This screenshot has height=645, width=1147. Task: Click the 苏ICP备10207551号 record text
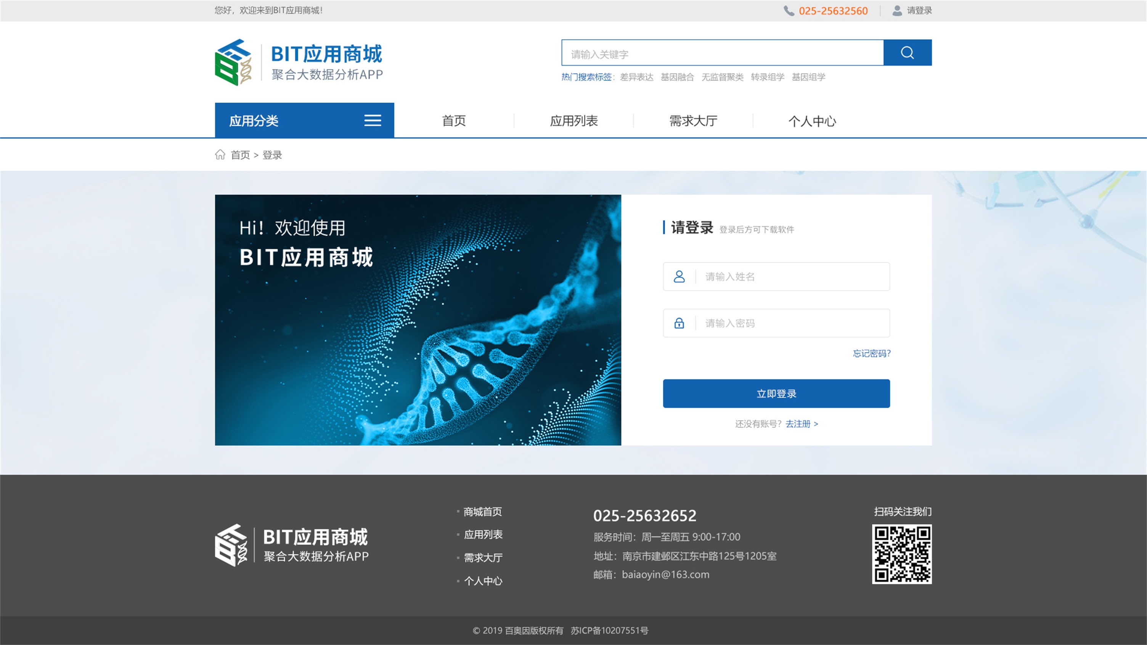pyautogui.click(x=609, y=630)
